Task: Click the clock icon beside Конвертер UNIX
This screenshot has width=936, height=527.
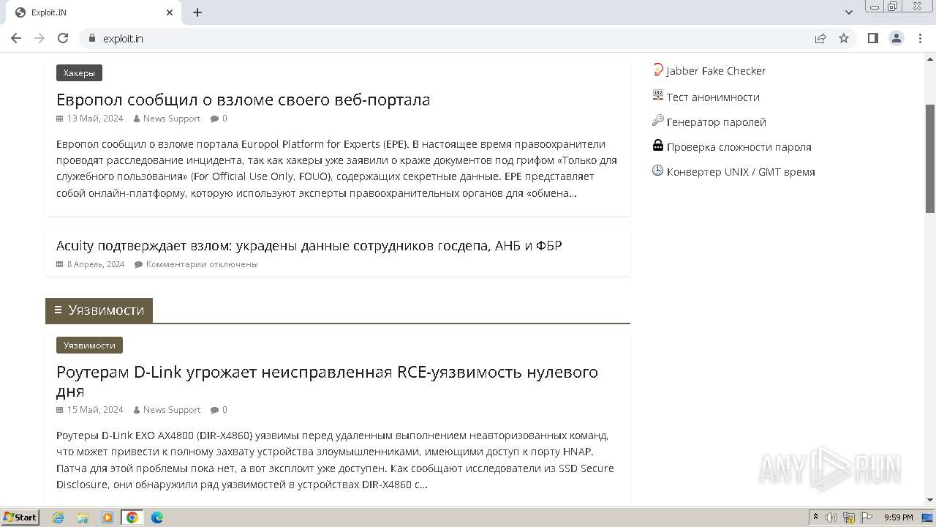Action: [657, 171]
